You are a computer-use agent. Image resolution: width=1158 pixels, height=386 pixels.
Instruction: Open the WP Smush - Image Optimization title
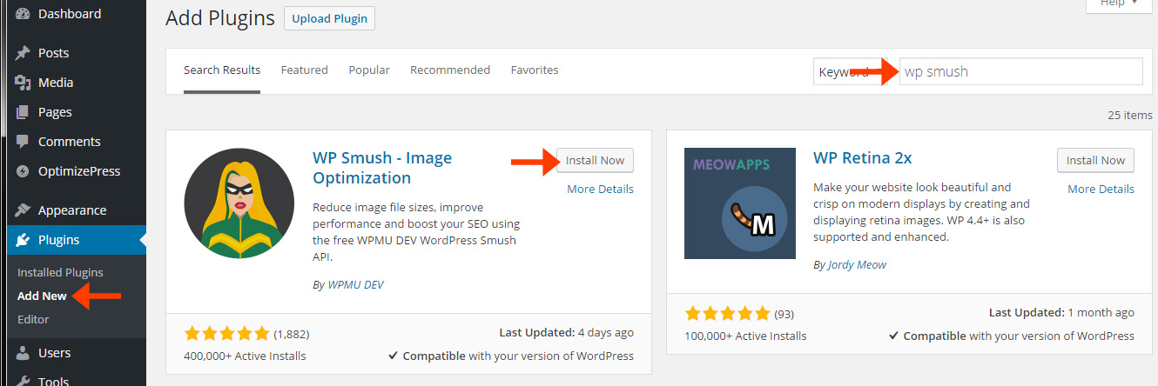point(382,168)
